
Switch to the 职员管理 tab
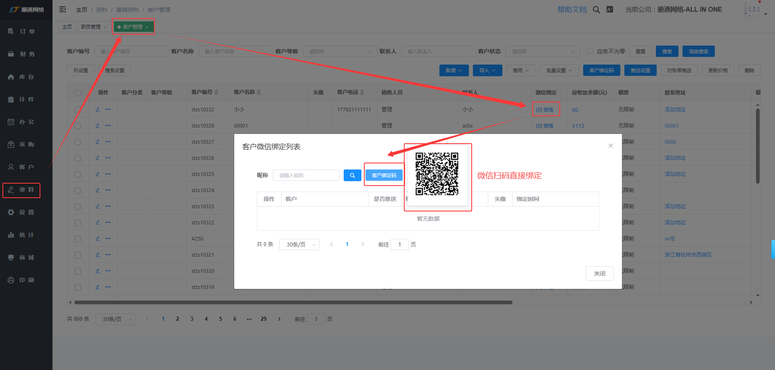[91, 27]
